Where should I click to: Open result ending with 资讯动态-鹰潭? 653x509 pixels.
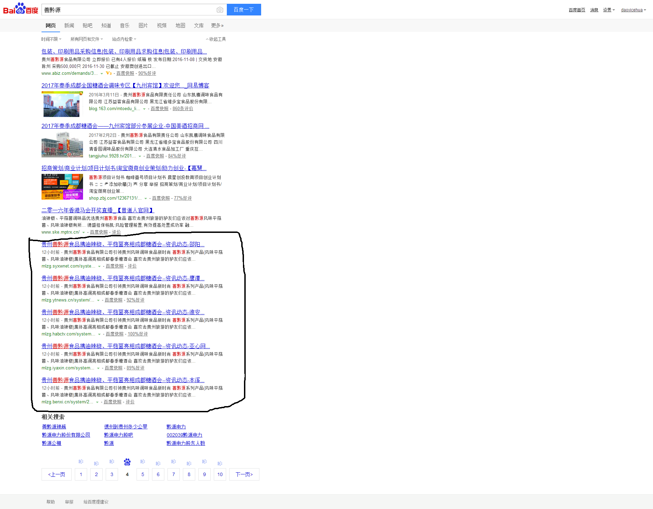click(123, 278)
